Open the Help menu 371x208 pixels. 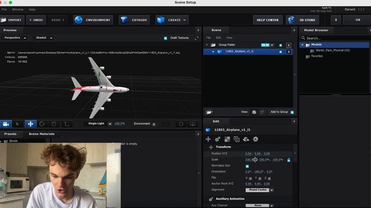point(32,9)
